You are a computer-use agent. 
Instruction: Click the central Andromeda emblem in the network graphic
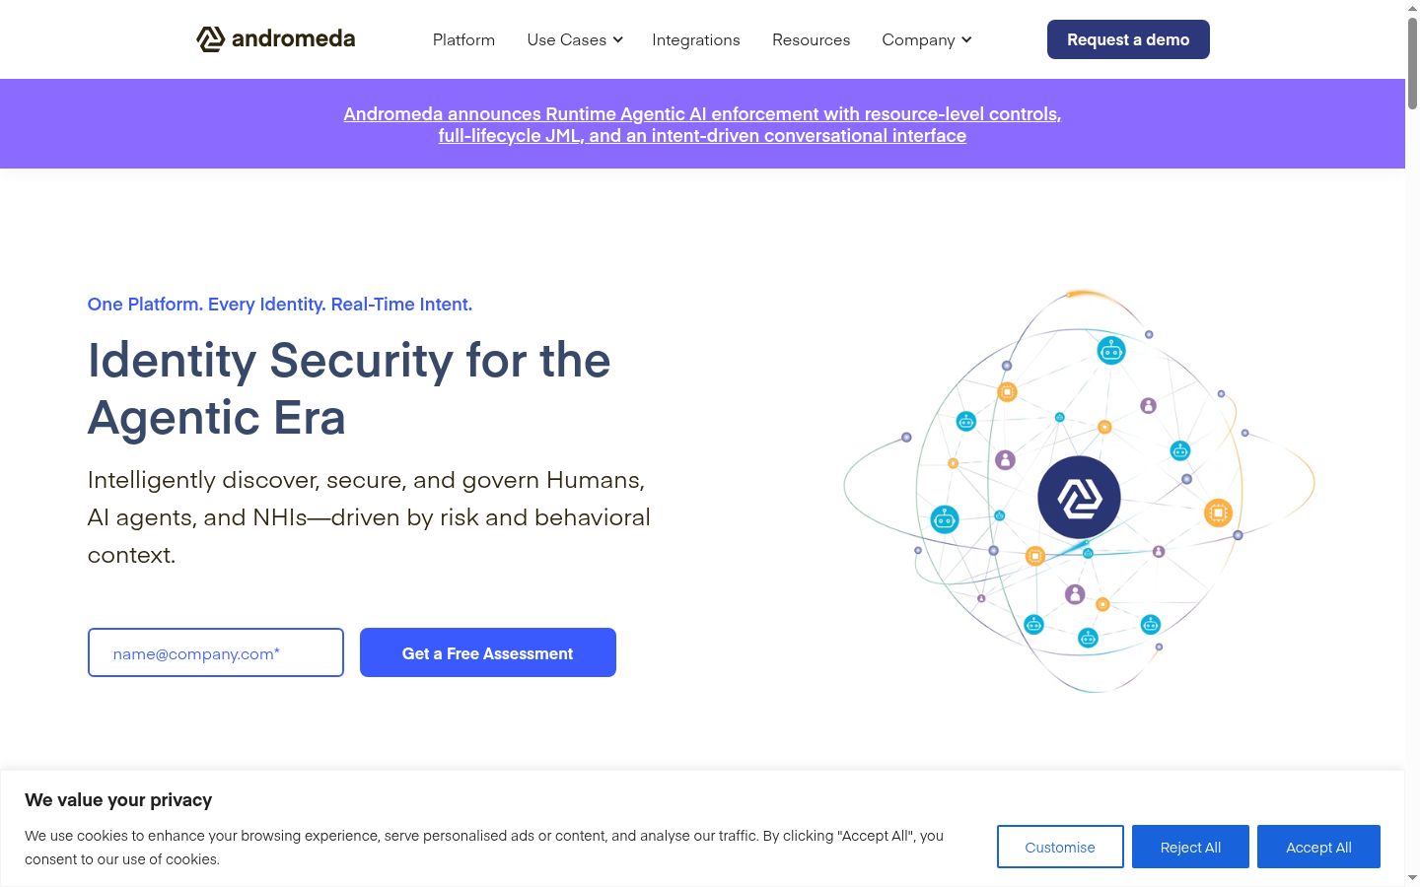pyautogui.click(x=1079, y=497)
